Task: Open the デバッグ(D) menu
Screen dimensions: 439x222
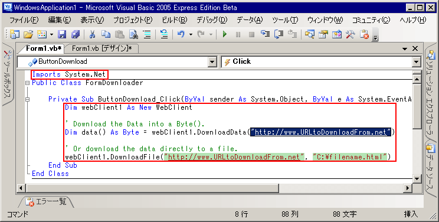Action: point(212,20)
